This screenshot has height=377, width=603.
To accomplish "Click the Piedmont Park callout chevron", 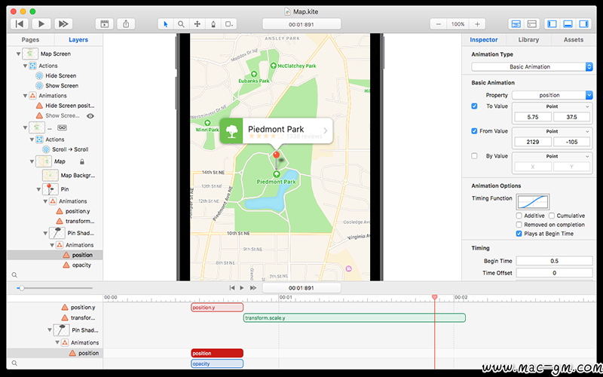I will click(x=326, y=130).
